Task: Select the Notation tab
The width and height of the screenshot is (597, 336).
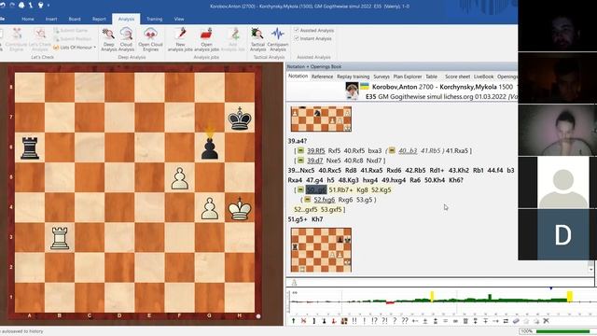Action: point(298,77)
